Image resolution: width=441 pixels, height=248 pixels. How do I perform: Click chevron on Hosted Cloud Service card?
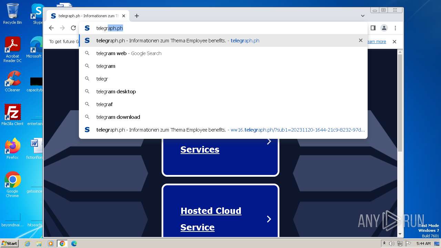(269, 219)
